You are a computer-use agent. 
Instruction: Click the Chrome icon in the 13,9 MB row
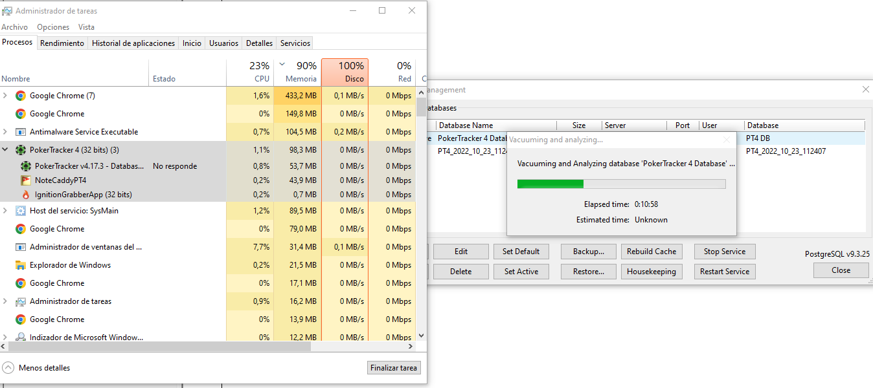point(21,319)
